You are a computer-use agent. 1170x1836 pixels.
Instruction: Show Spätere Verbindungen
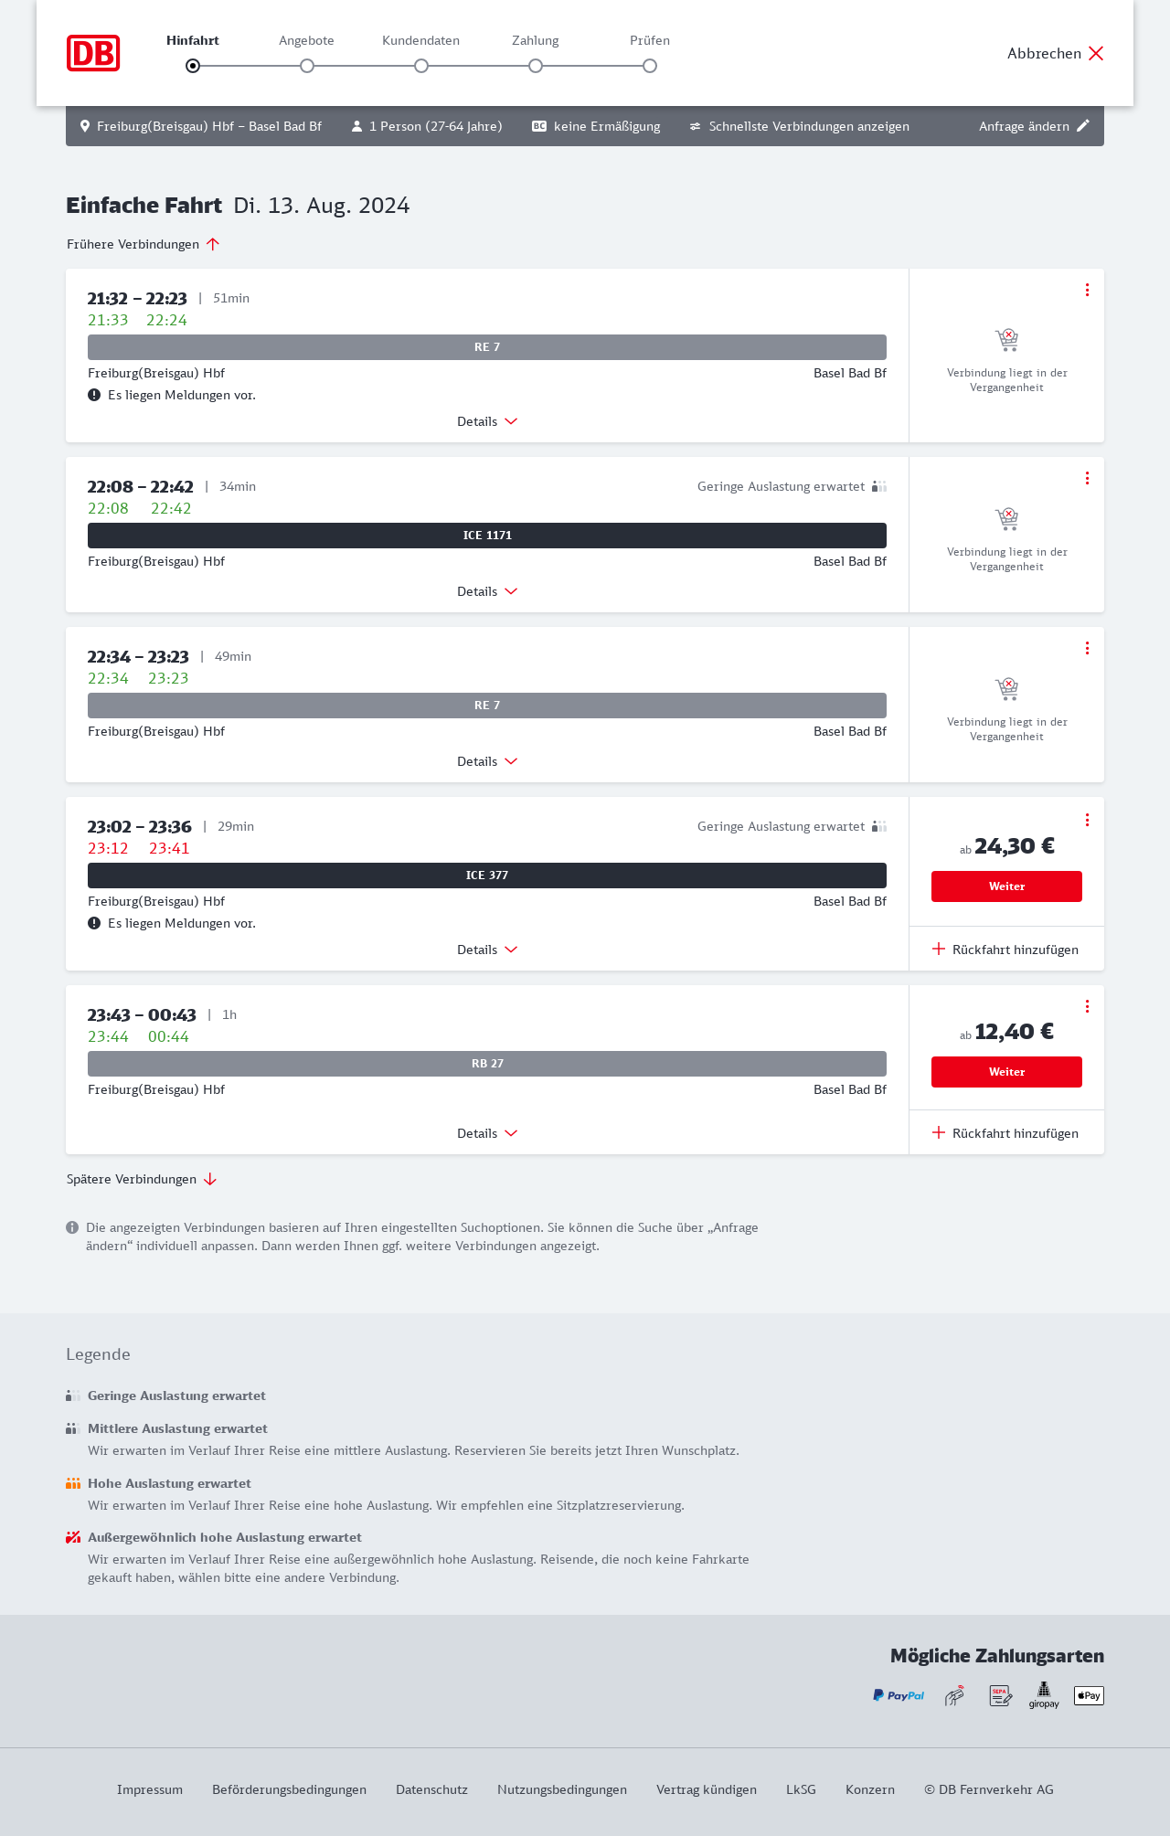point(142,1179)
